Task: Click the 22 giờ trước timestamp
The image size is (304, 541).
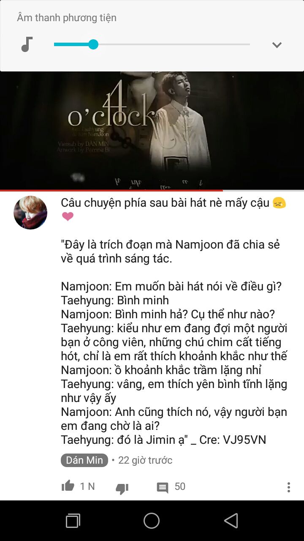Action: click(145, 460)
